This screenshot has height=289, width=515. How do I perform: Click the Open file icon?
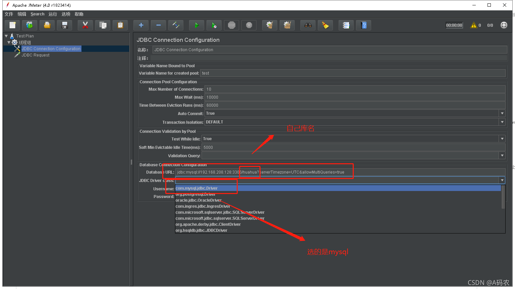coord(47,25)
